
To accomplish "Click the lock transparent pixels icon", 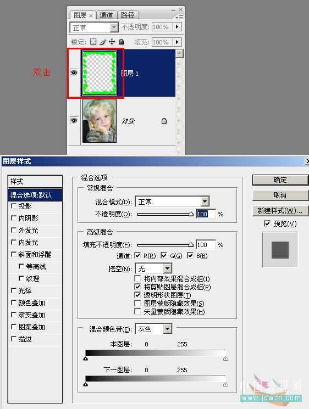I will (x=93, y=42).
